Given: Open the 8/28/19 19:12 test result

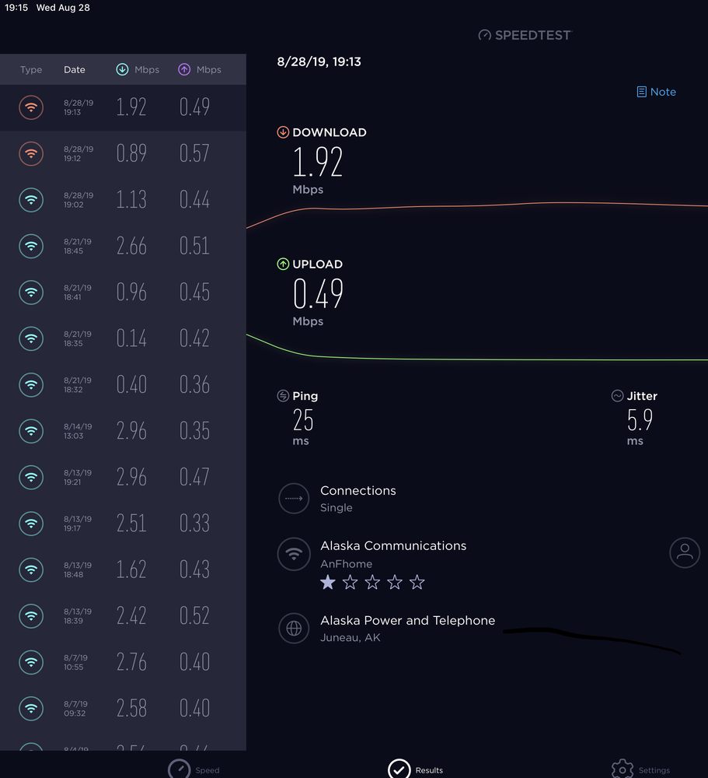Looking at the screenshot, I should pos(123,153).
